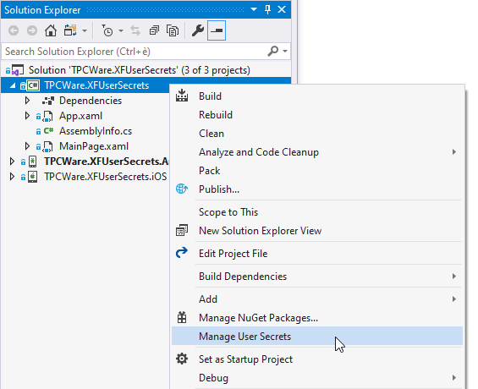Open the Add submenu
The width and height of the screenshot is (478, 389).
(x=317, y=299)
